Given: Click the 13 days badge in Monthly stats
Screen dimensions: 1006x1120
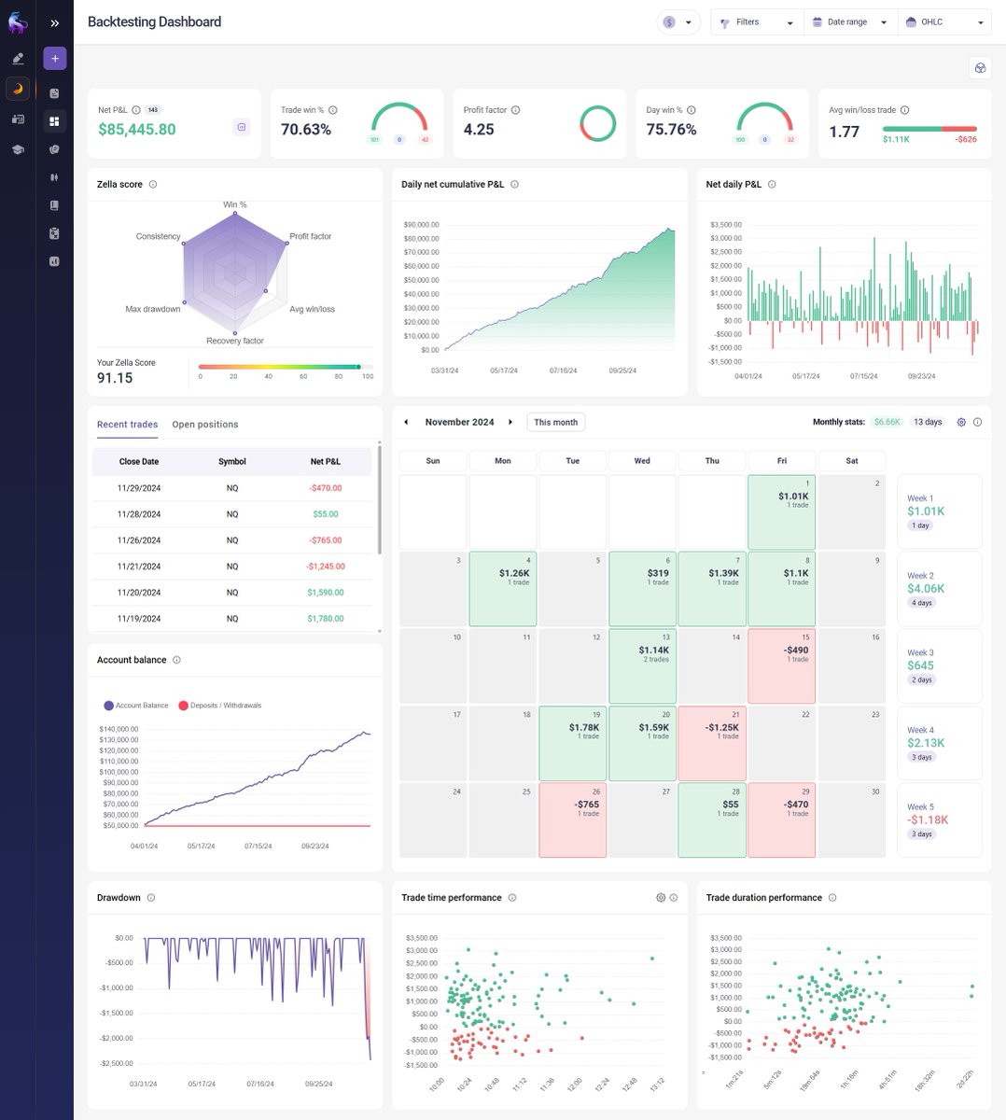Looking at the screenshot, I should point(928,422).
